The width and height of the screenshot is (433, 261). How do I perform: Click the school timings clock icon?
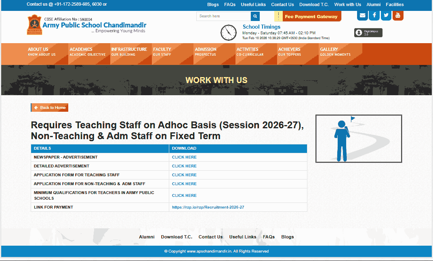pos(229,33)
